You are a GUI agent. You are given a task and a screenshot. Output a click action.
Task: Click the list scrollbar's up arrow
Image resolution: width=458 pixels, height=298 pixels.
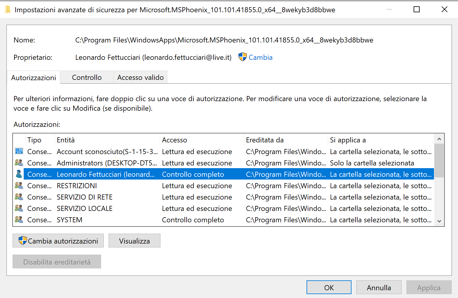(x=439, y=139)
